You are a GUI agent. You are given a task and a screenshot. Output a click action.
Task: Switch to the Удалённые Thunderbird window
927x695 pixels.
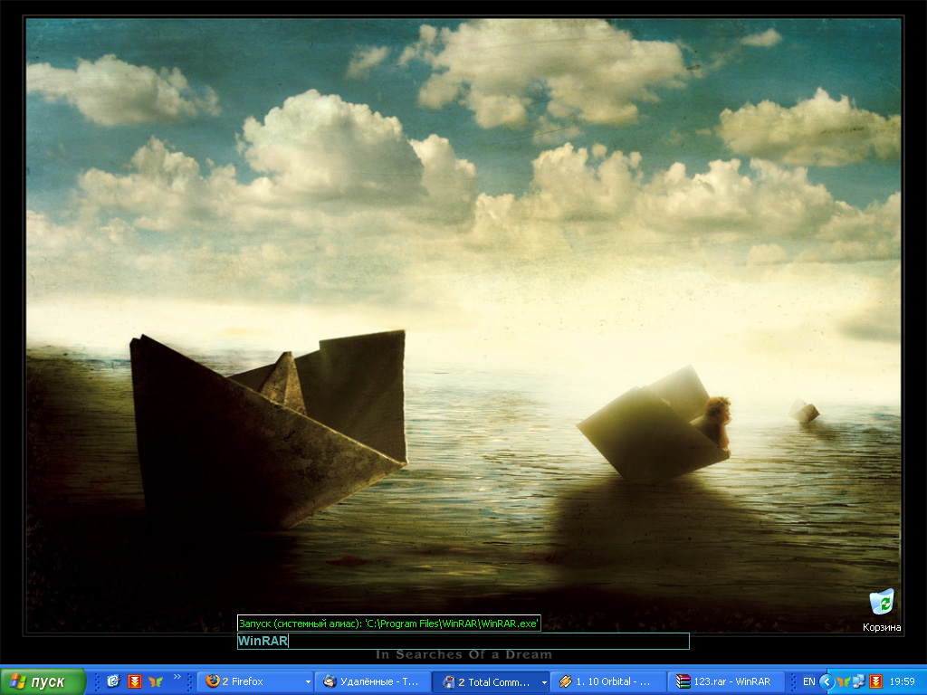(372, 681)
